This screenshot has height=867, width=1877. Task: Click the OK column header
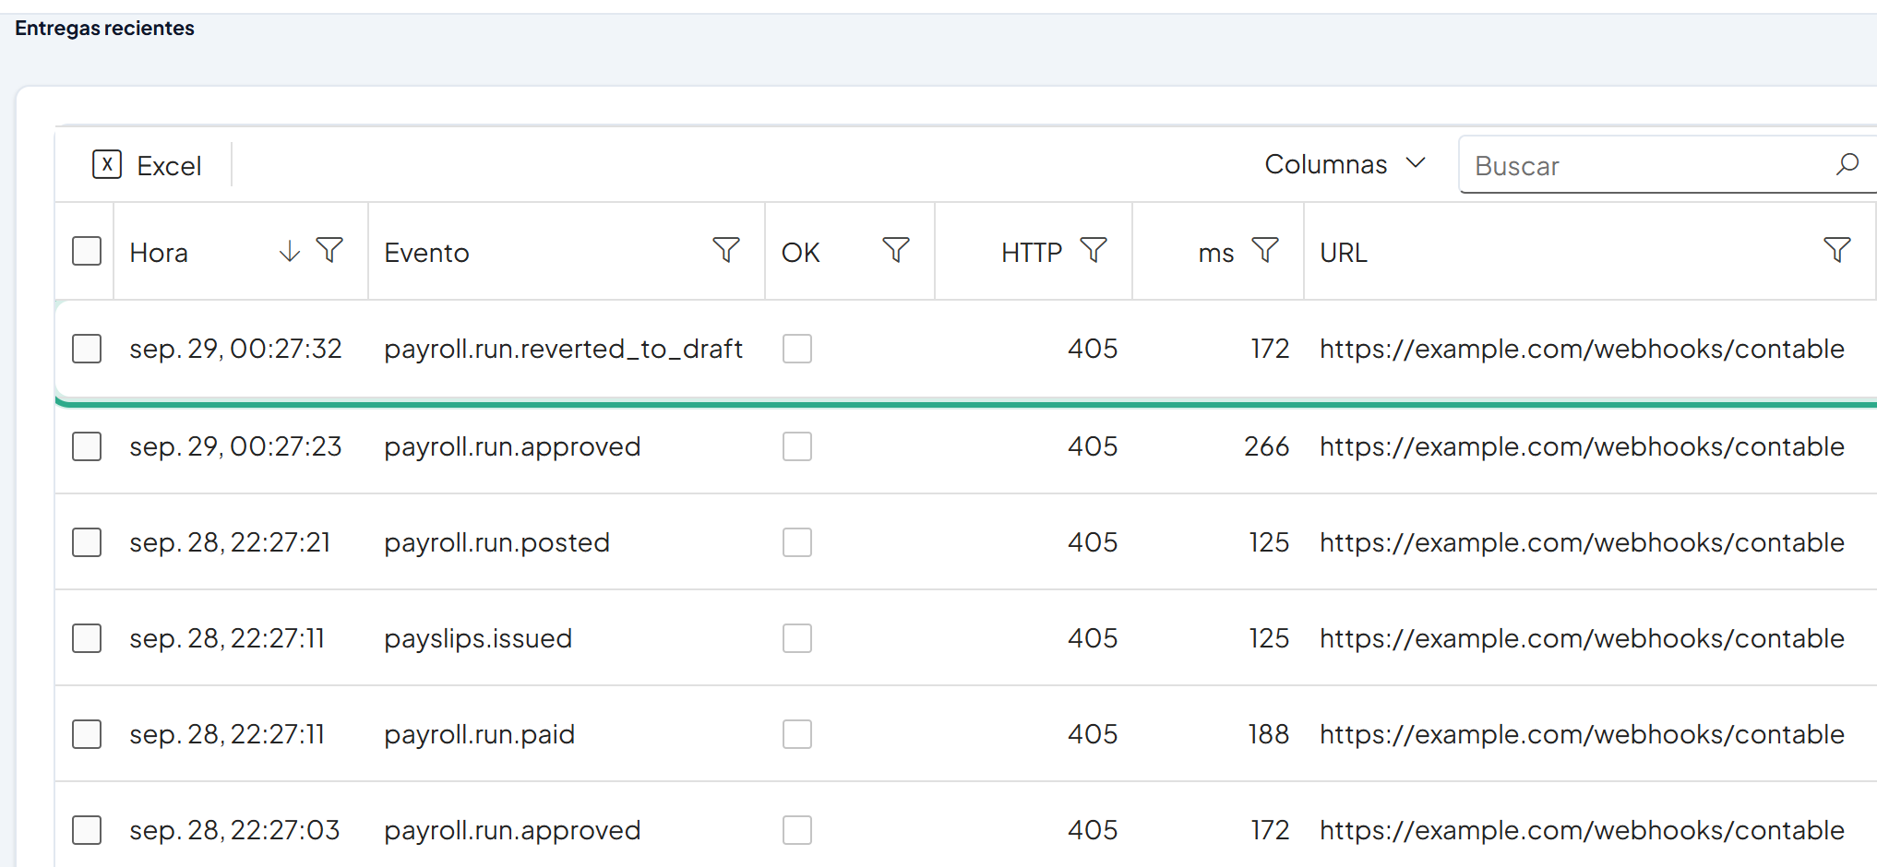(800, 253)
